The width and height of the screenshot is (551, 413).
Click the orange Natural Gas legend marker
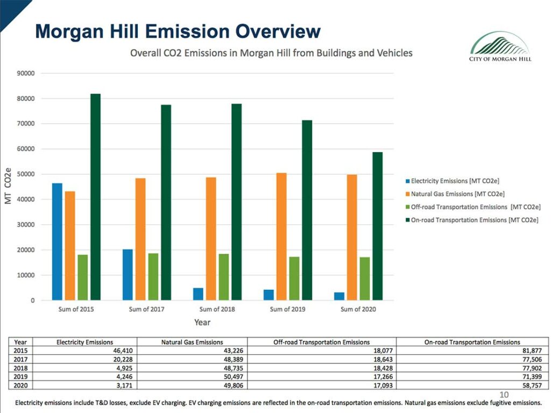coord(407,194)
